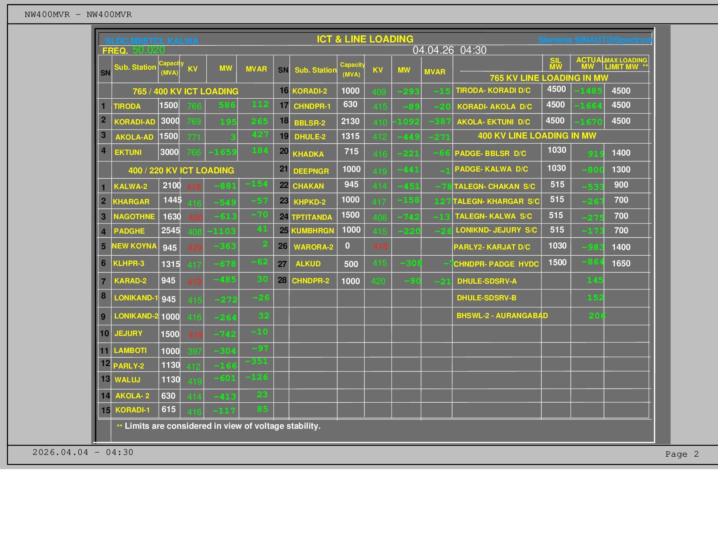
Task: Select the WARORA-2 red KV reading 418
Action: point(380,247)
